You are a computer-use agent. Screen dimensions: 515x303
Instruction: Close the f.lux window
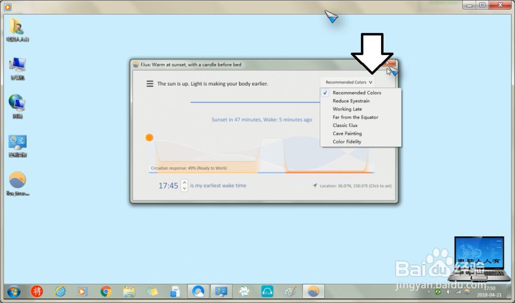pyautogui.click(x=388, y=63)
